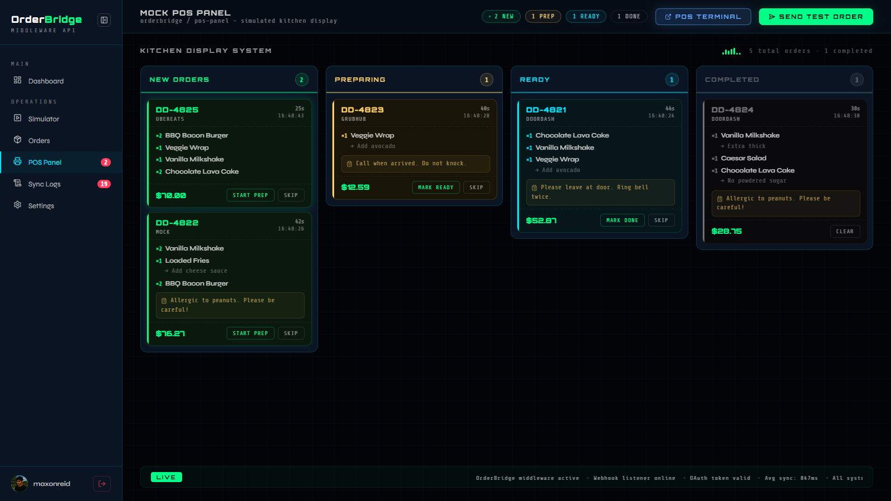Click the COMPLETED column count badge
The height and width of the screenshot is (501, 891).
(x=856, y=80)
